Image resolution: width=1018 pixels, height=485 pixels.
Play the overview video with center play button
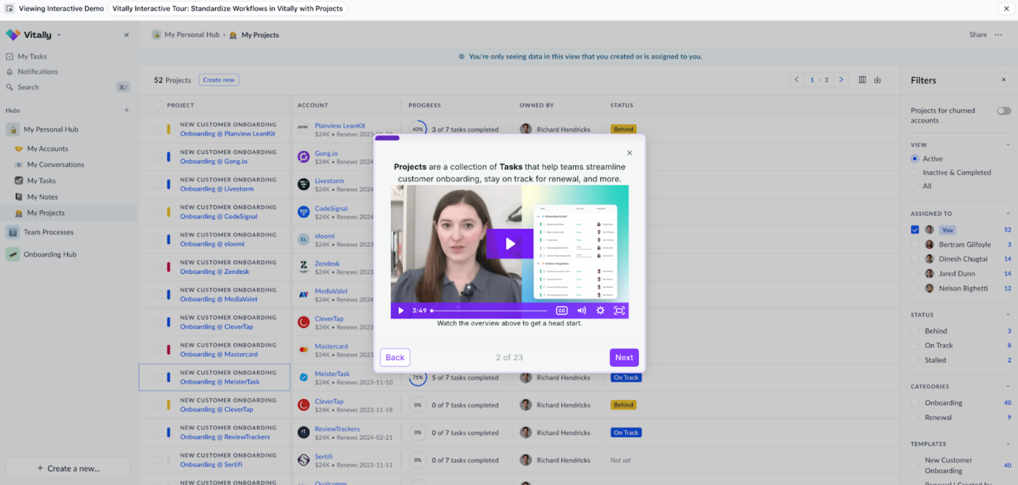[x=510, y=244]
